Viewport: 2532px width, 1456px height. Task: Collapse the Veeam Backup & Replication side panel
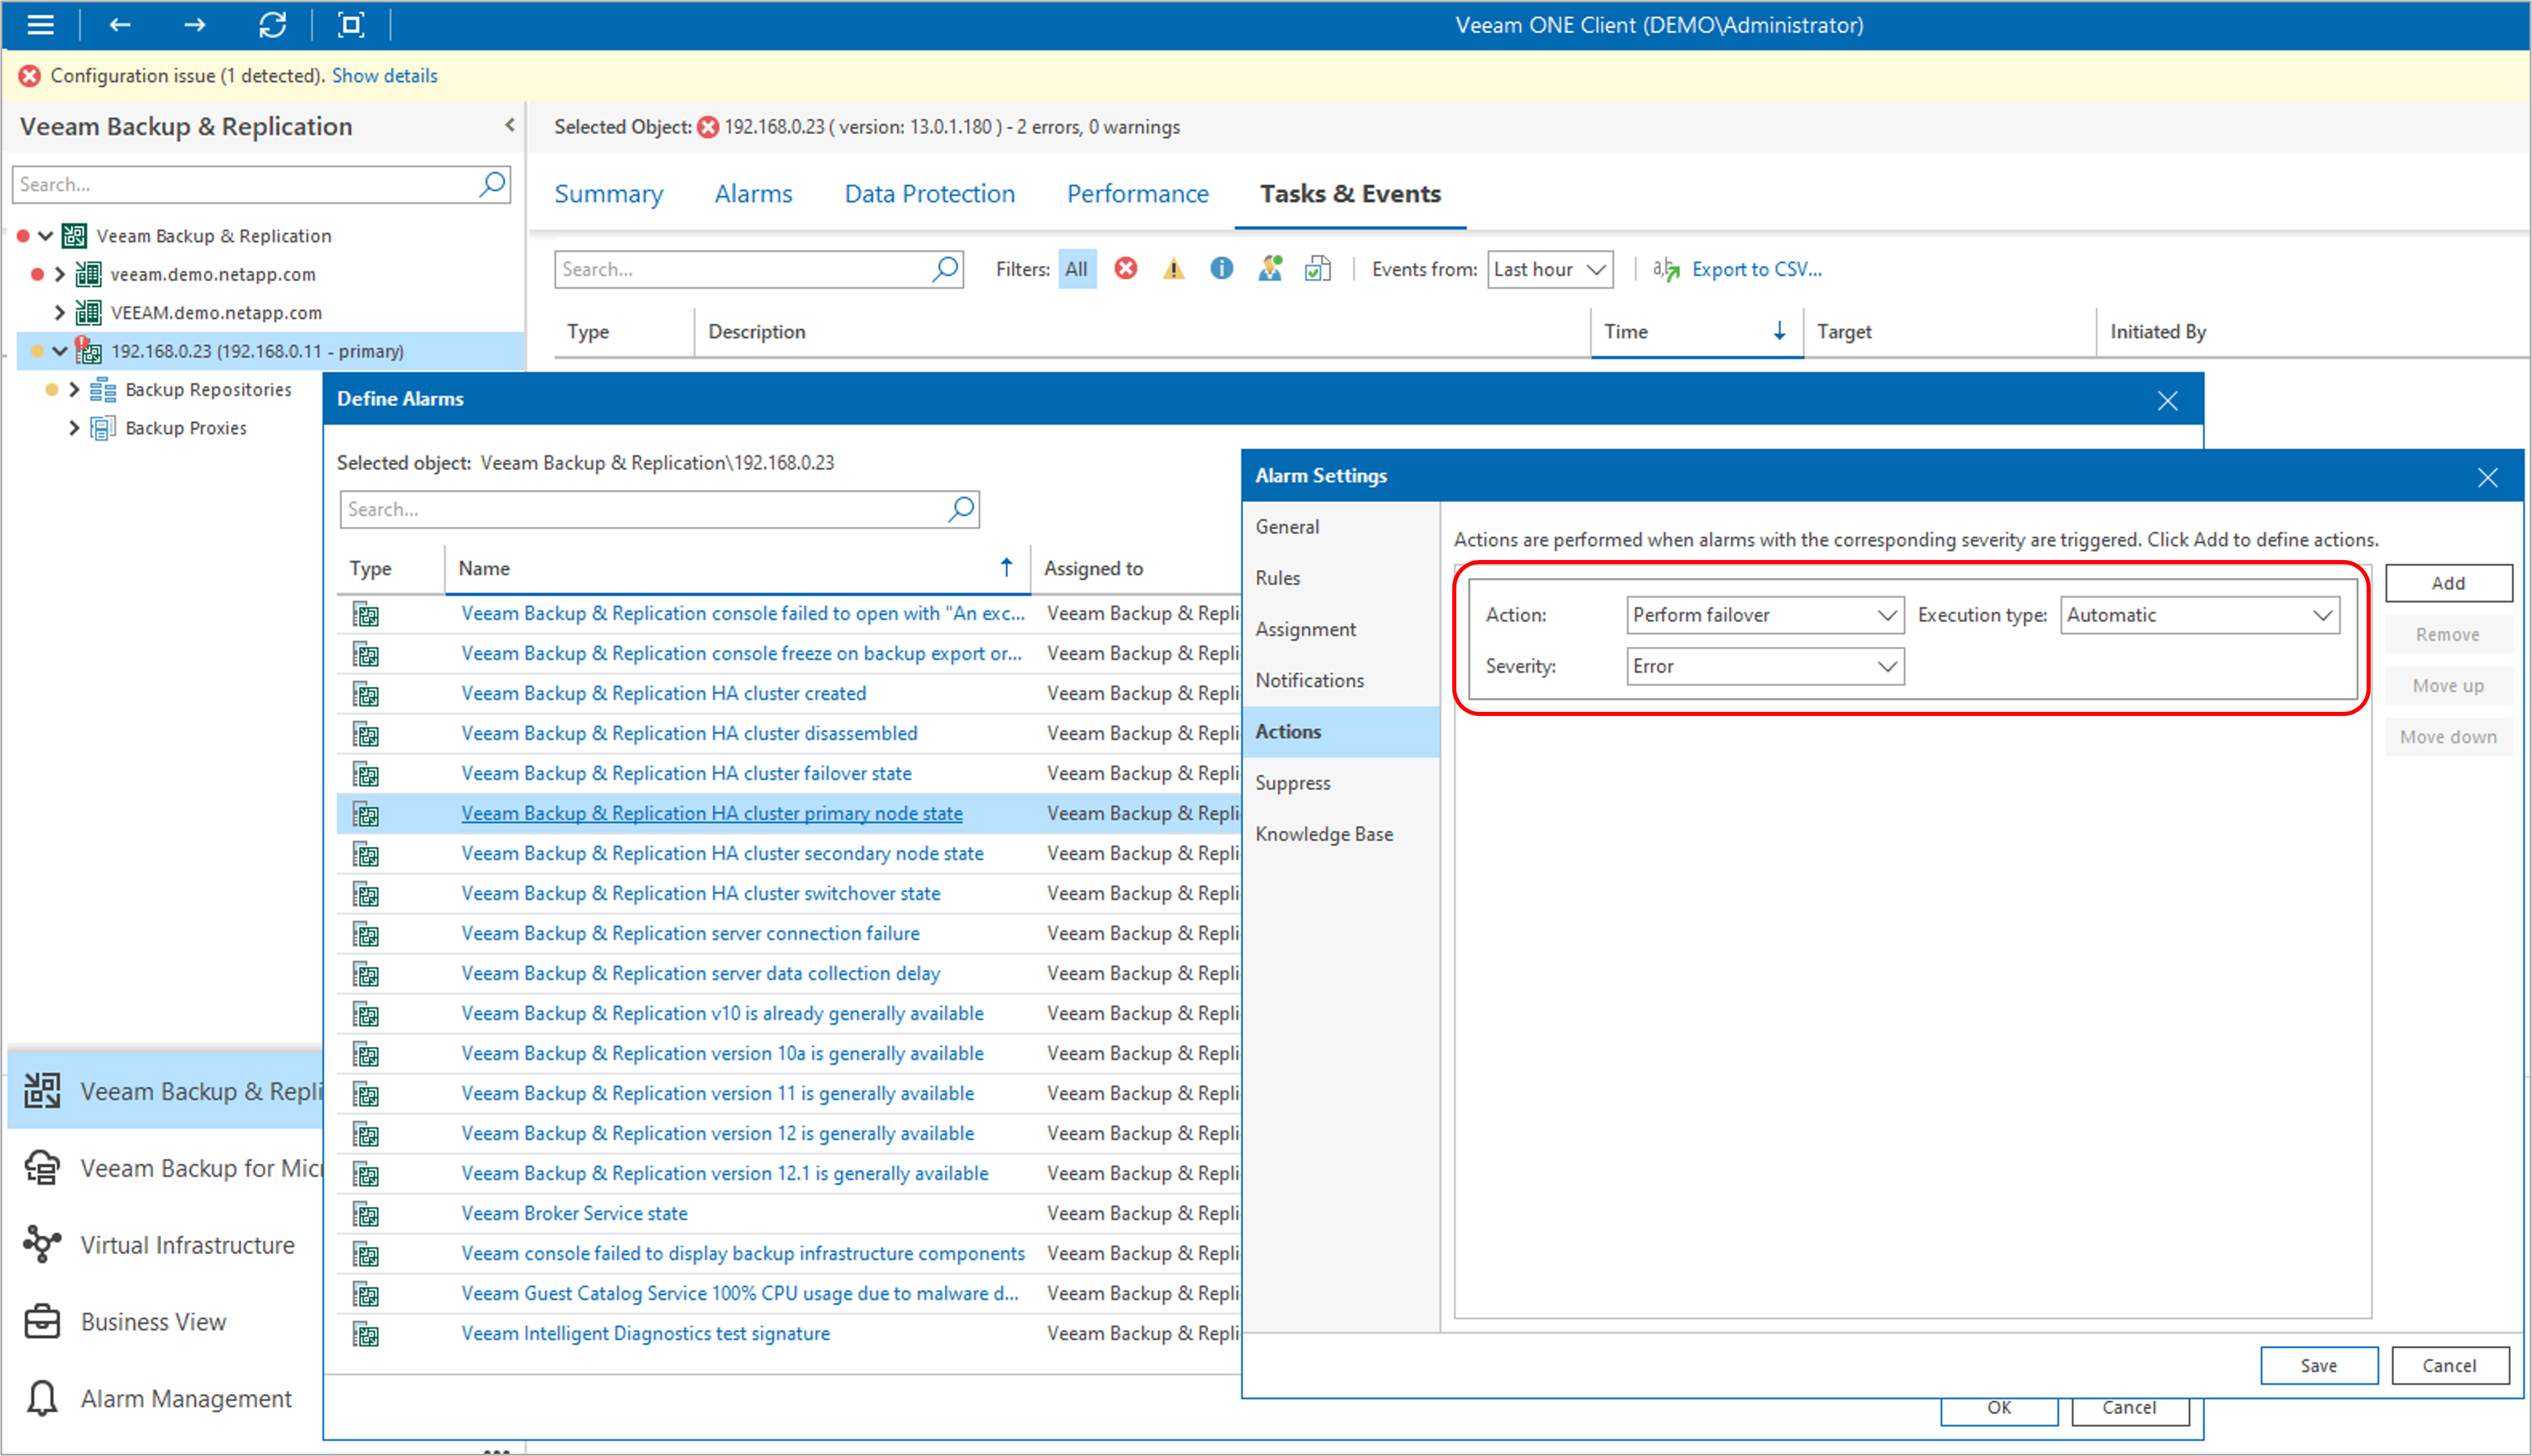(510, 126)
